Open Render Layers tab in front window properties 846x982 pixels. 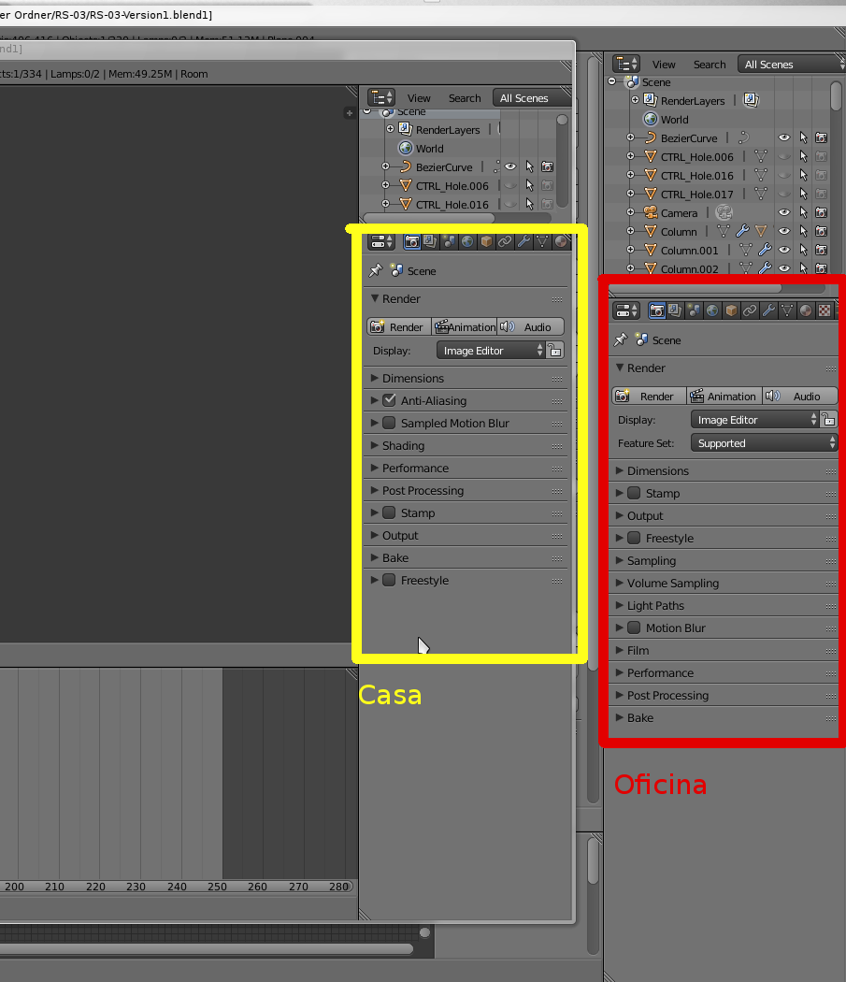[430, 241]
